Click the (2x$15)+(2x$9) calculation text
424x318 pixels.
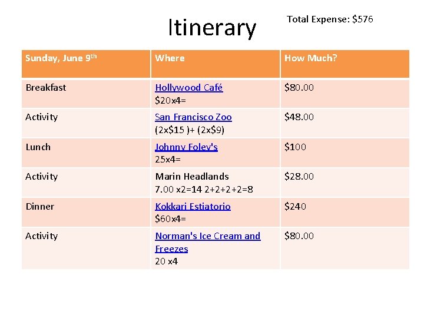[x=190, y=130]
